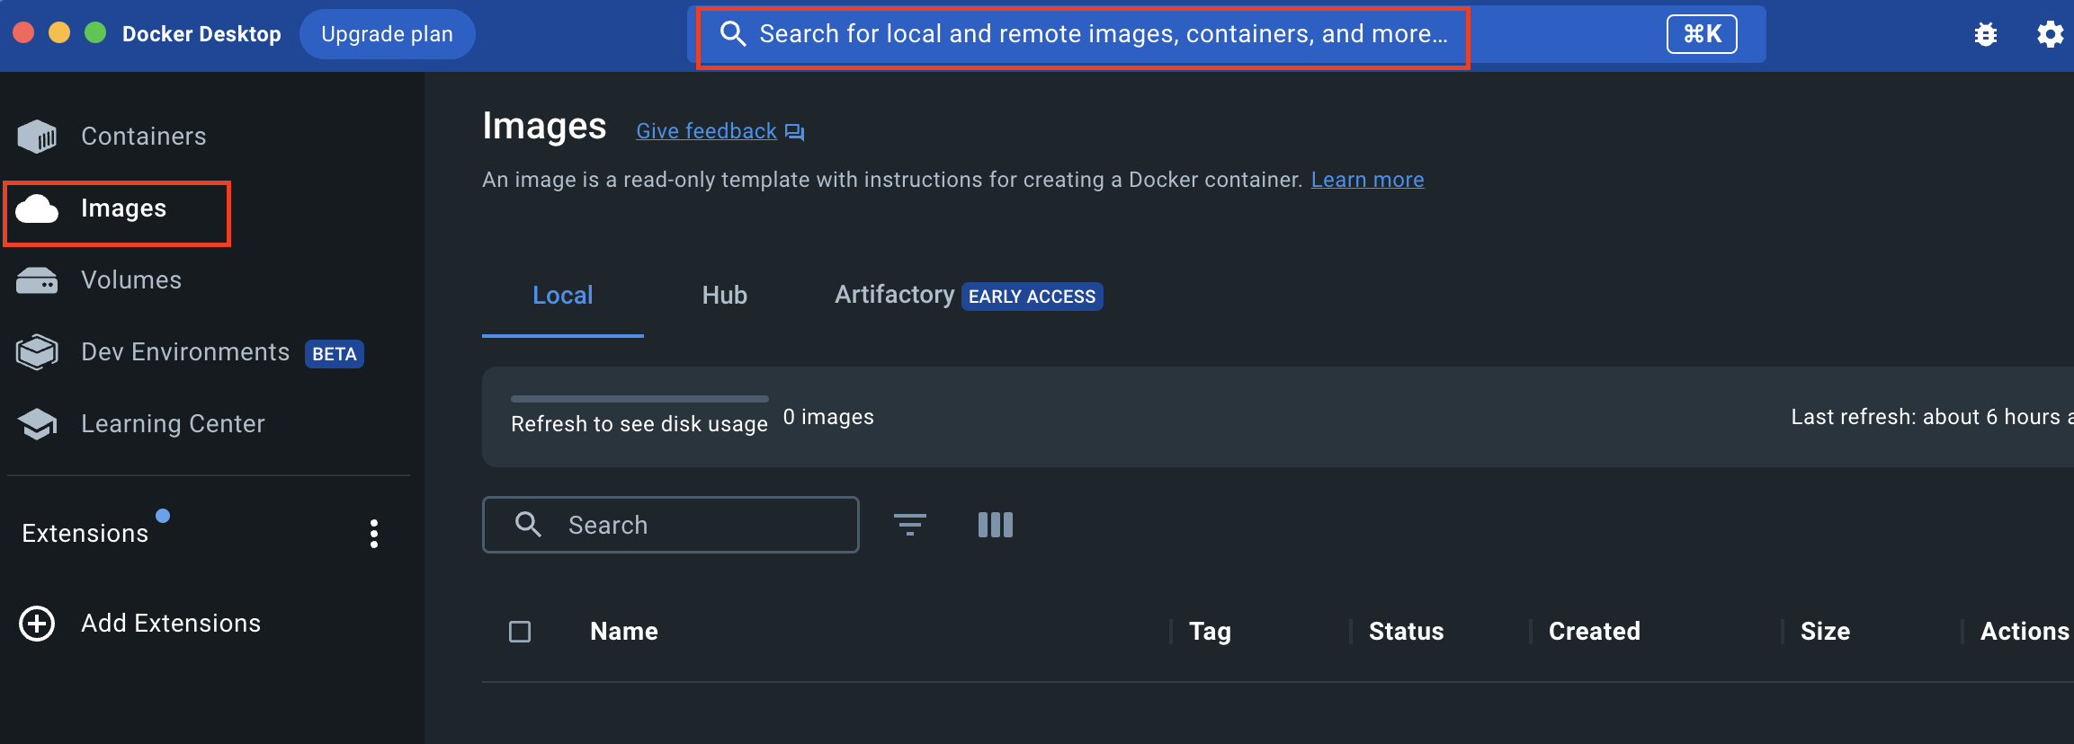The image size is (2074, 744).
Task: Open the Learning Center graduation cap icon
Action: [x=37, y=424]
